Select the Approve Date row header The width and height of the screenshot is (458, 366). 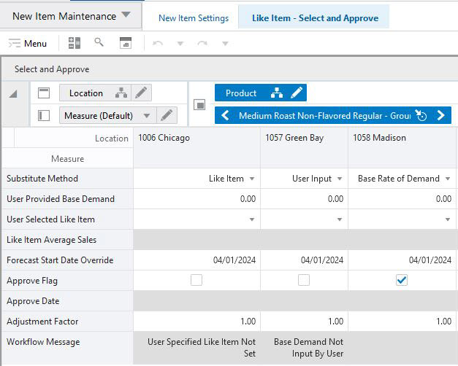pyautogui.click(x=67, y=301)
